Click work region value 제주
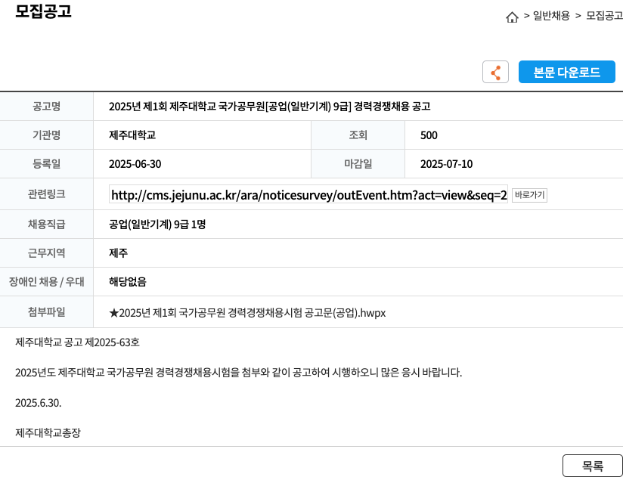The width and height of the screenshot is (623, 477). tap(119, 253)
